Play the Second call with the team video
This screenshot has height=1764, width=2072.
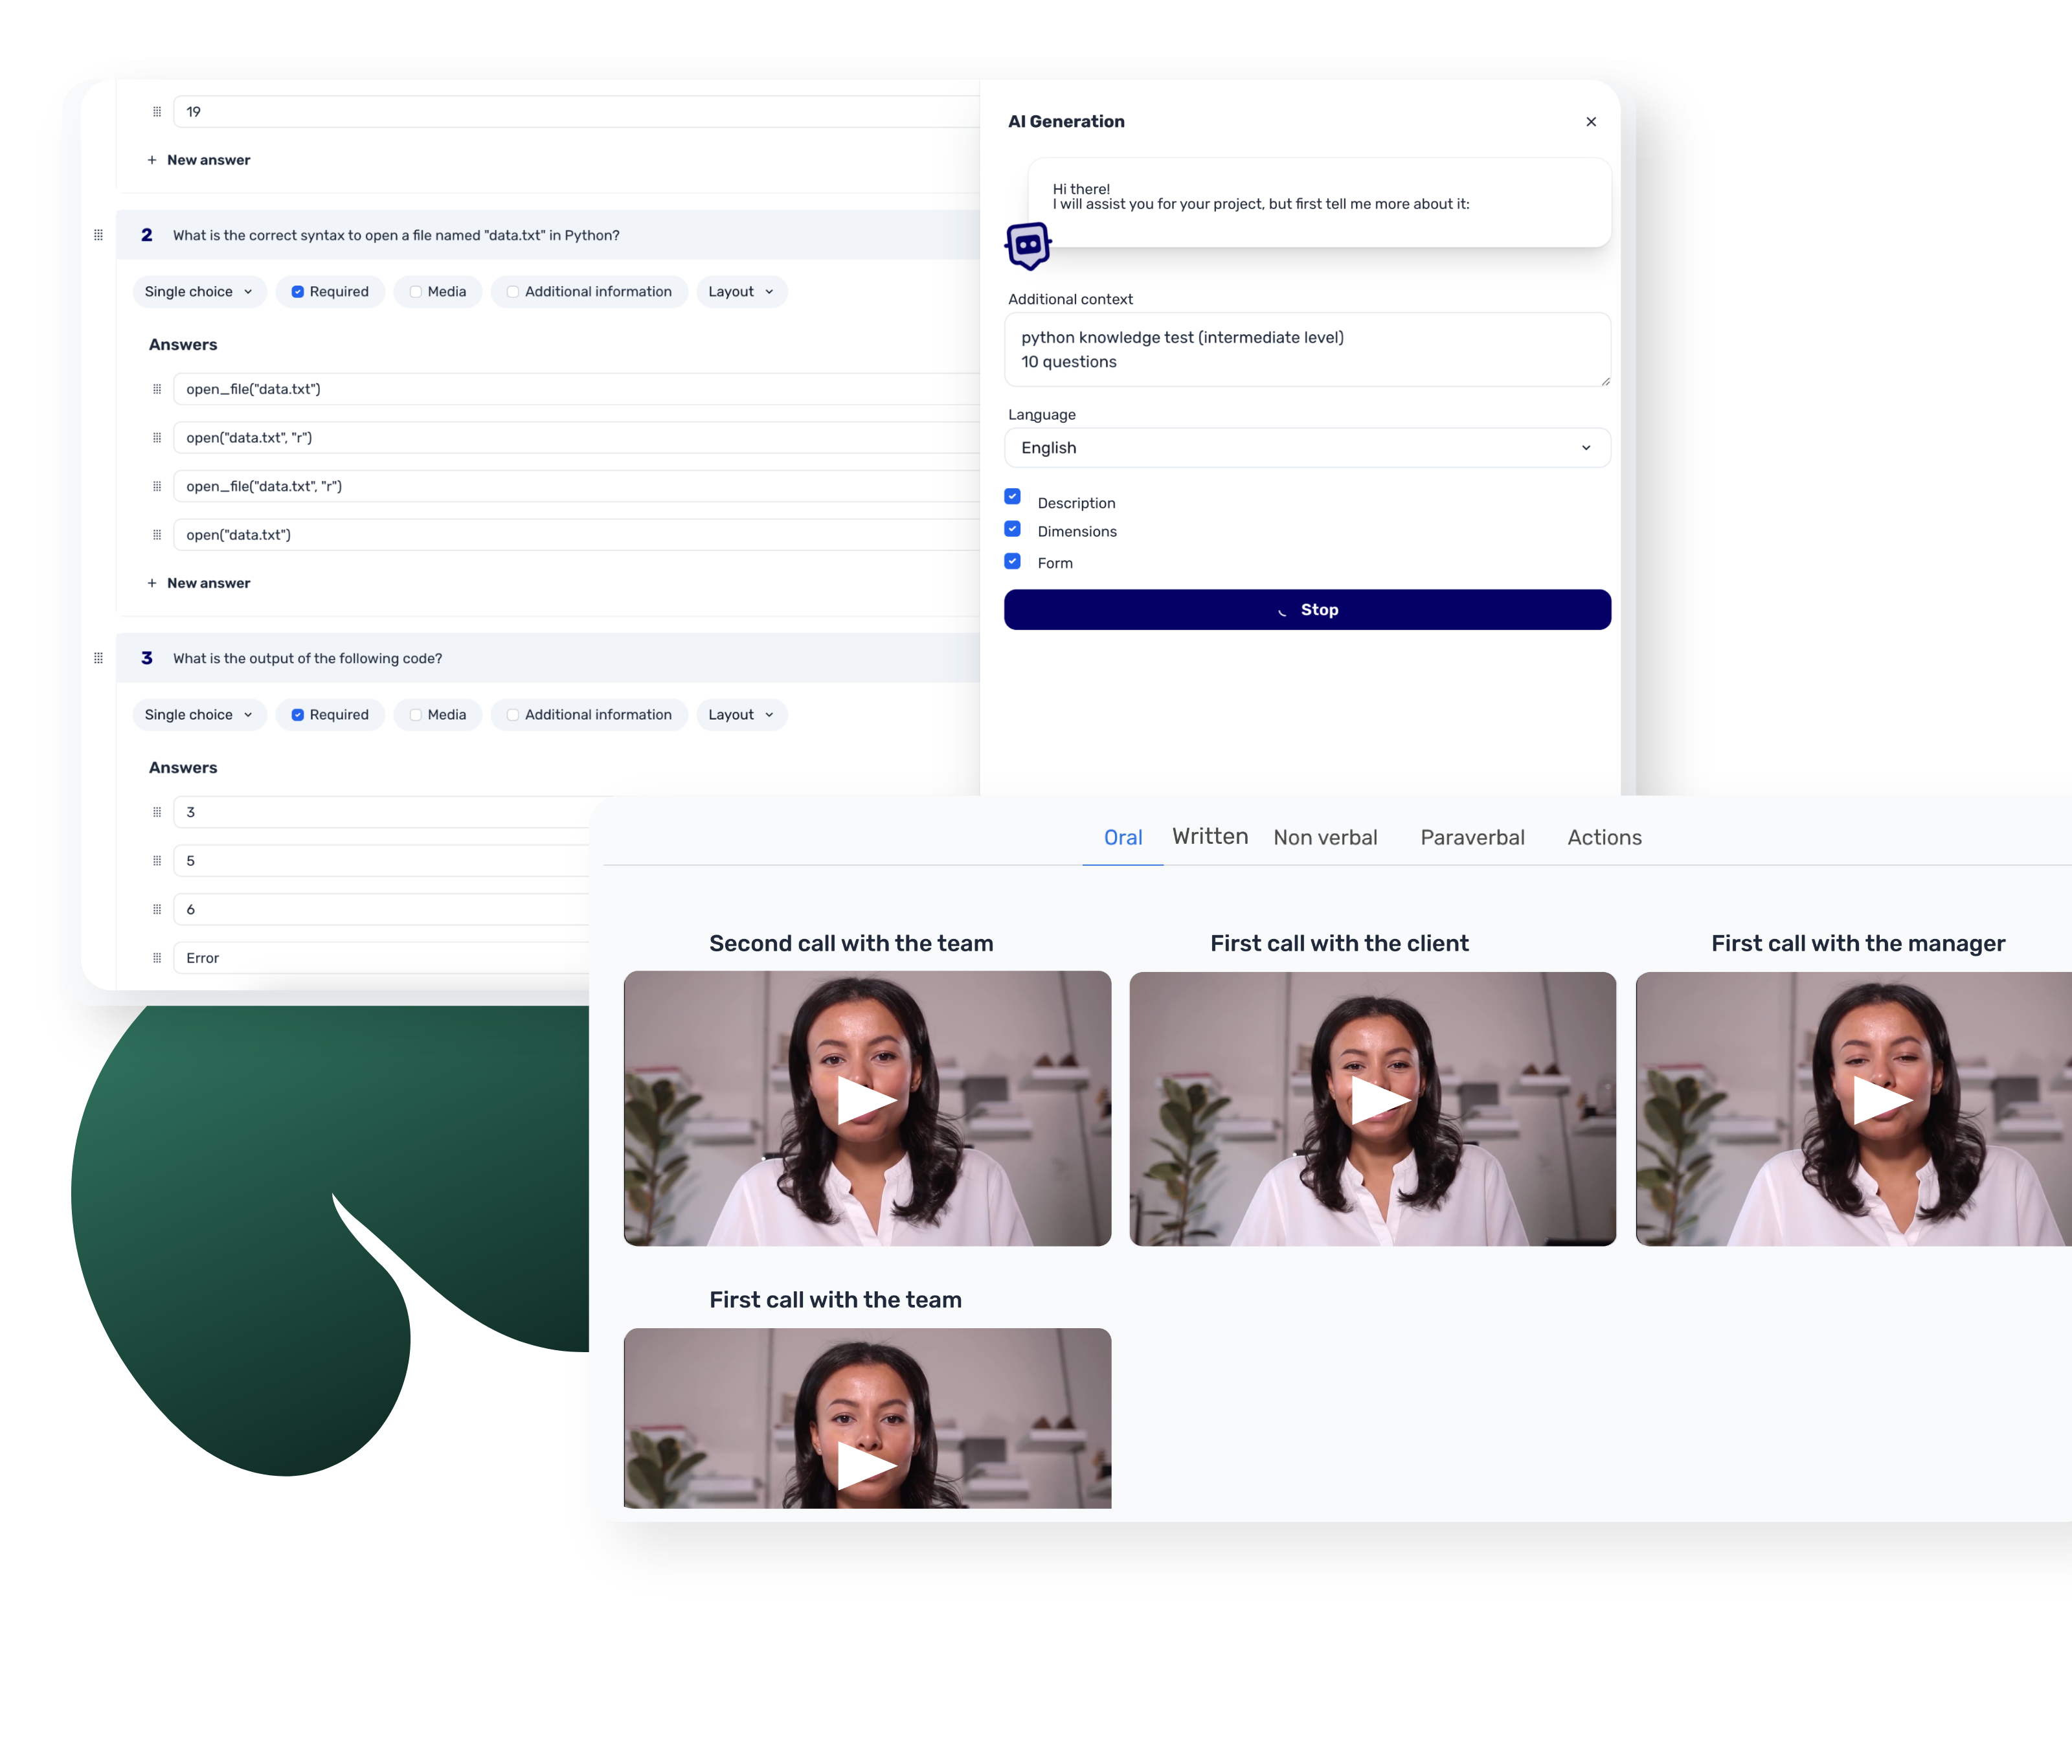coord(867,1101)
